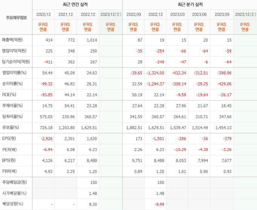This screenshot has height=210, width=257.
Task: Click the EPS(원) row label
Action: pos(9,139)
